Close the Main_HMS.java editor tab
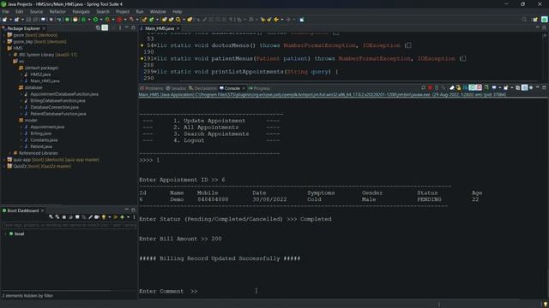Viewport: 549px width, 308px height. tap(178, 28)
